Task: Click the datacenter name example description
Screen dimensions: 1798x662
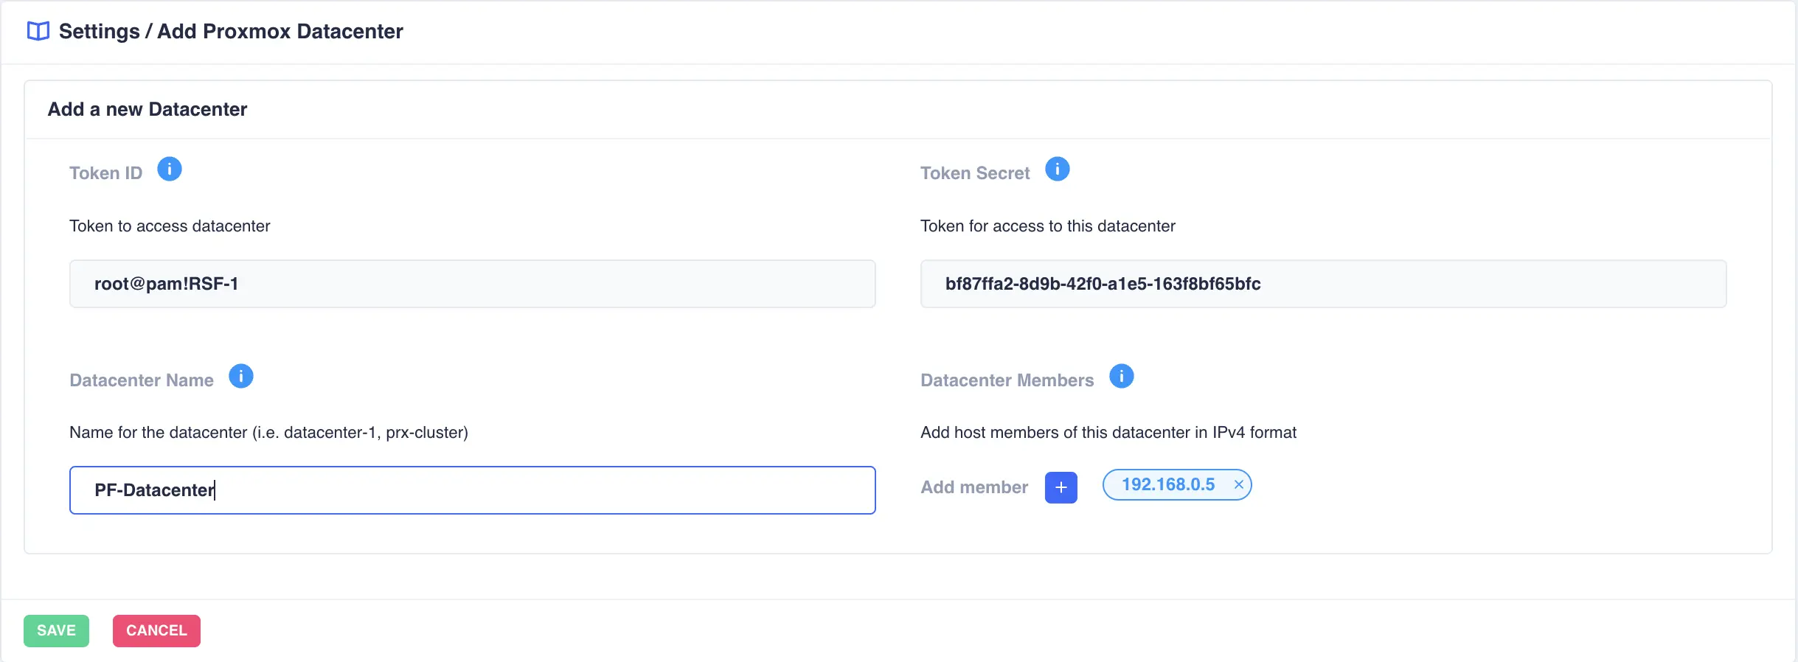Action: pos(268,432)
